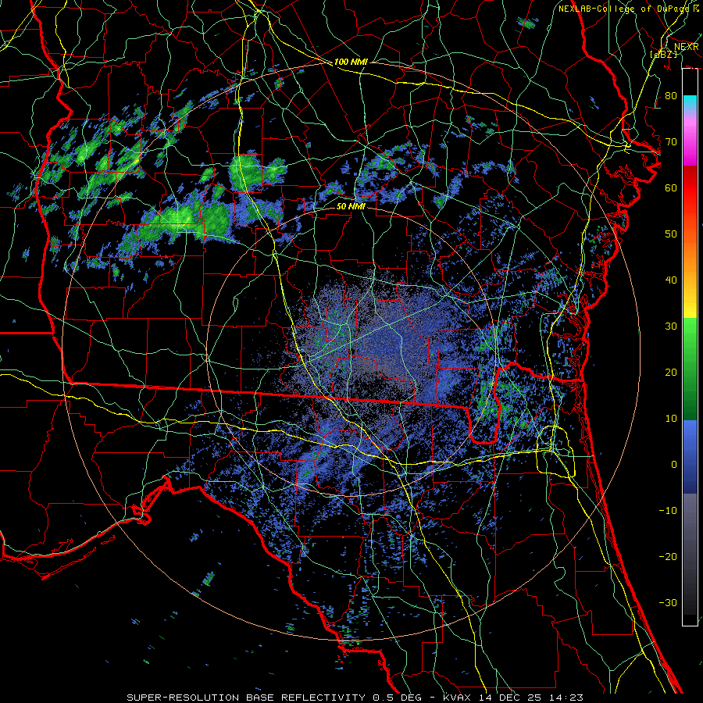703x703 pixels.
Task: Click the 20 value on dBZ scale
Action: tap(671, 372)
